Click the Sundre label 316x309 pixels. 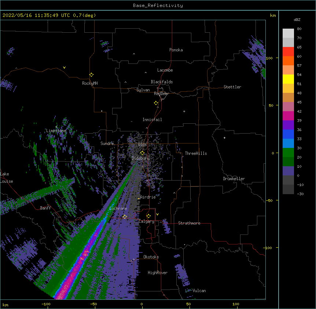(x=107, y=143)
